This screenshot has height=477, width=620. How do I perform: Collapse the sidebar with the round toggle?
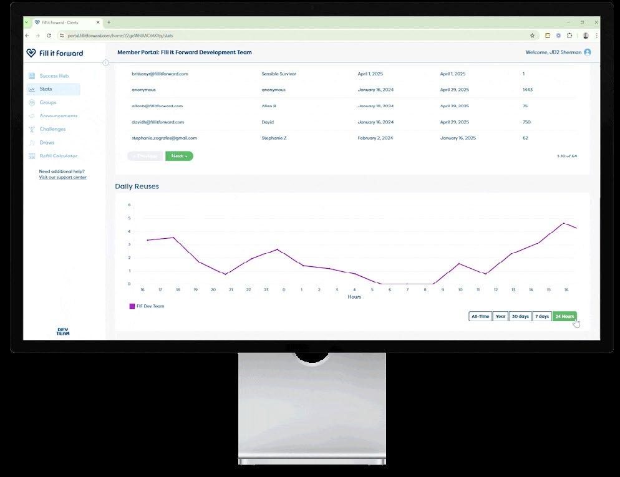(x=105, y=63)
